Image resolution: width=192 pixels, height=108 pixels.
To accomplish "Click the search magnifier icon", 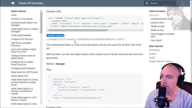I will point(147,3).
